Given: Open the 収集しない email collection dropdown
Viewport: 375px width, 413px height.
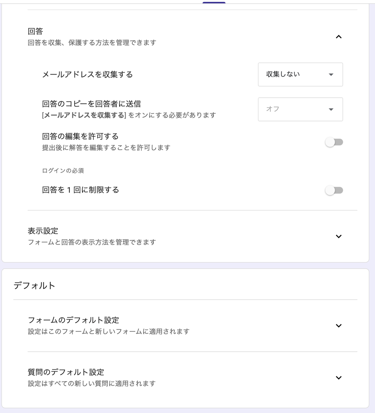Looking at the screenshot, I should (x=300, y=74).
